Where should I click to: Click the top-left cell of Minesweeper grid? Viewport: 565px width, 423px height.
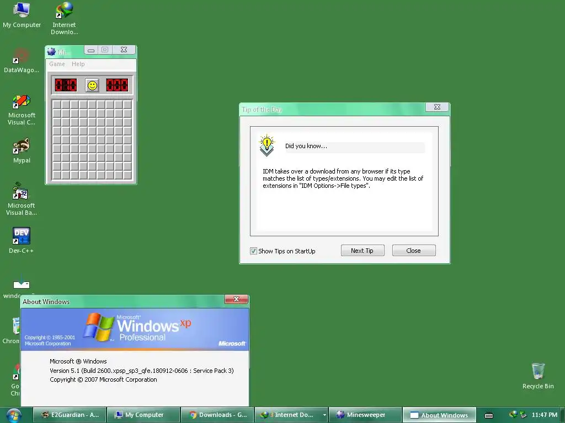pos(57,104)
